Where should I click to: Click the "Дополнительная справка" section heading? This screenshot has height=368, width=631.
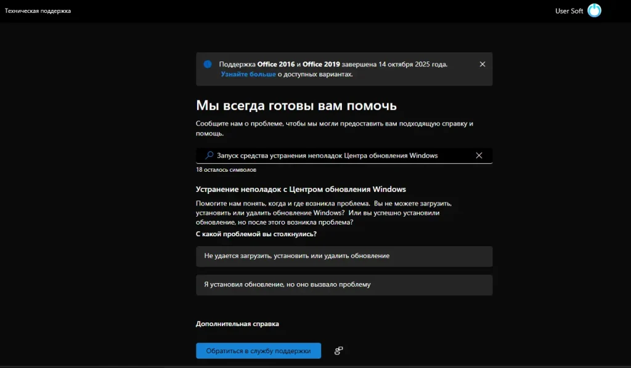(237, 324)
